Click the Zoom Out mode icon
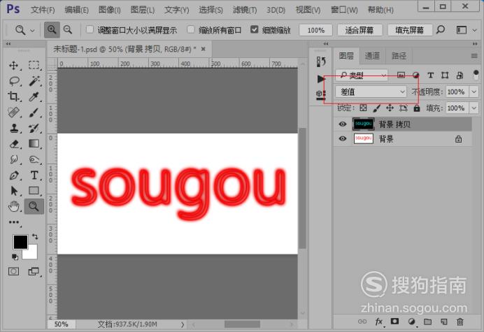This screenshot has width=484, height=332. click(68, 30)
